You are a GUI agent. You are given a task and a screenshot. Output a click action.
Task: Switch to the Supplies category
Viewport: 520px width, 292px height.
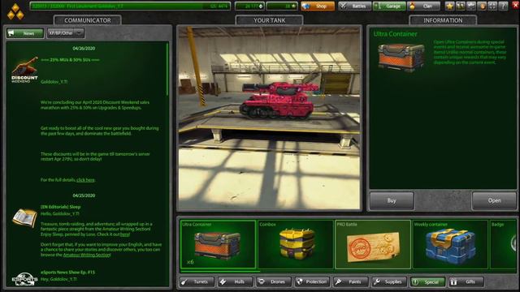tap(389, 281)
